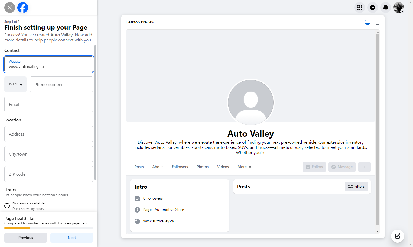Open post Filters button
Image resolution: width=413 pixels, height=247 pixels.
pos(356,187)
